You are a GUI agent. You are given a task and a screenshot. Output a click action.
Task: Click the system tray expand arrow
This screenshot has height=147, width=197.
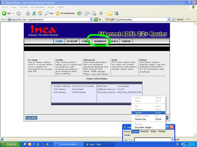(x=183, y=144)
